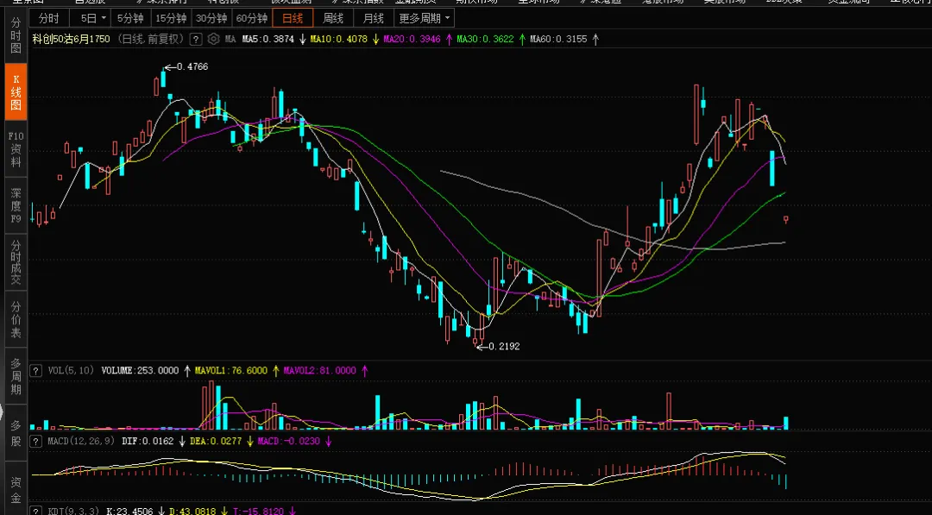Image resolution: width=932 pixels, height=515 pixels.
Task: Open F10资料 in the left sidebar
Action: (16, 149)
